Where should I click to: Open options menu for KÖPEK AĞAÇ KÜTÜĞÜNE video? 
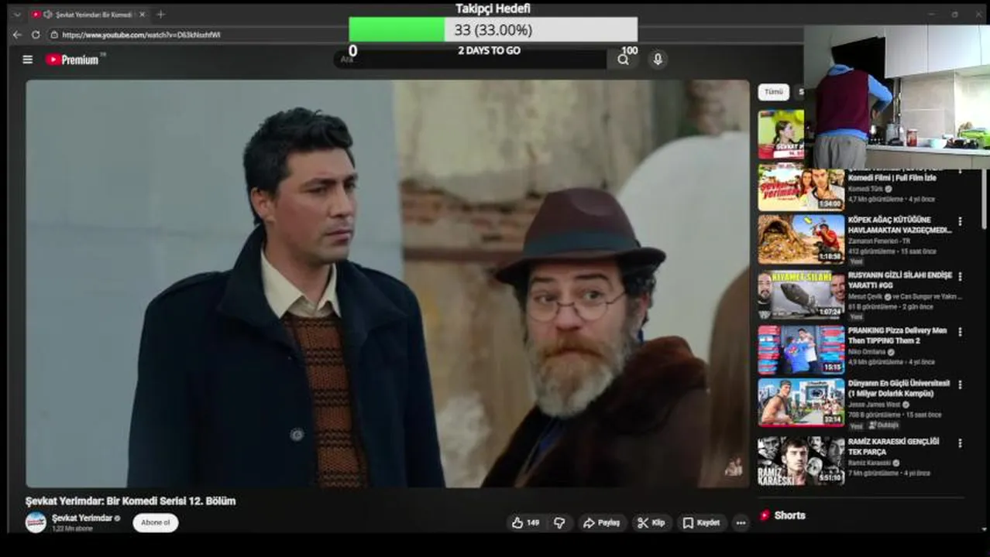coord(960,221)
